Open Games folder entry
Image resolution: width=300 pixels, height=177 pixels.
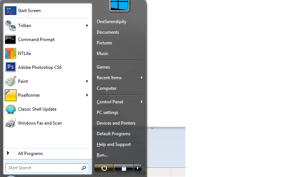(x=103, y=67)
